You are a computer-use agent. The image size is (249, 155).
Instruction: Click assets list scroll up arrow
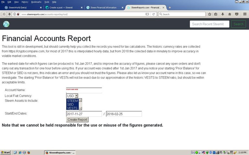pos(80,100)
